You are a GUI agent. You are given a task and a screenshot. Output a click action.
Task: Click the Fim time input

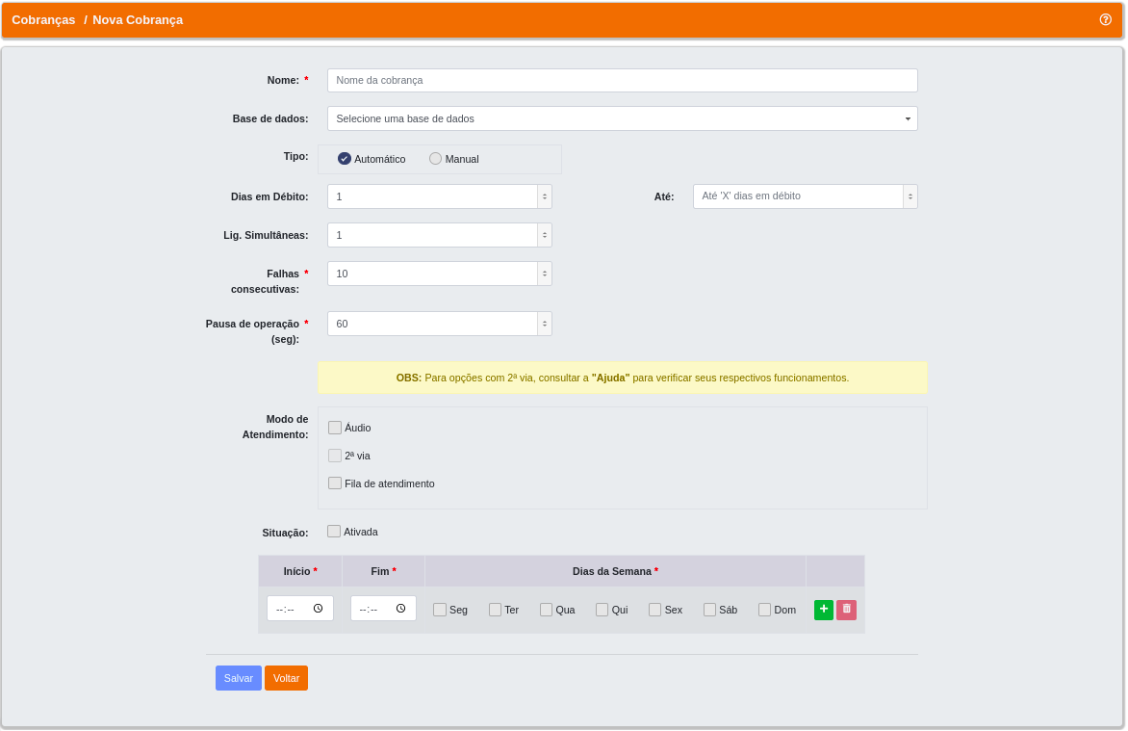point(383,609)
